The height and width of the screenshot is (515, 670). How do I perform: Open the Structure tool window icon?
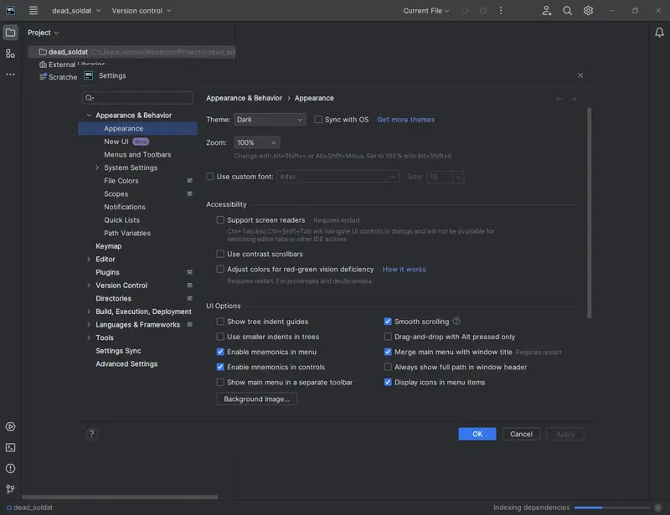tap(10, 54)
